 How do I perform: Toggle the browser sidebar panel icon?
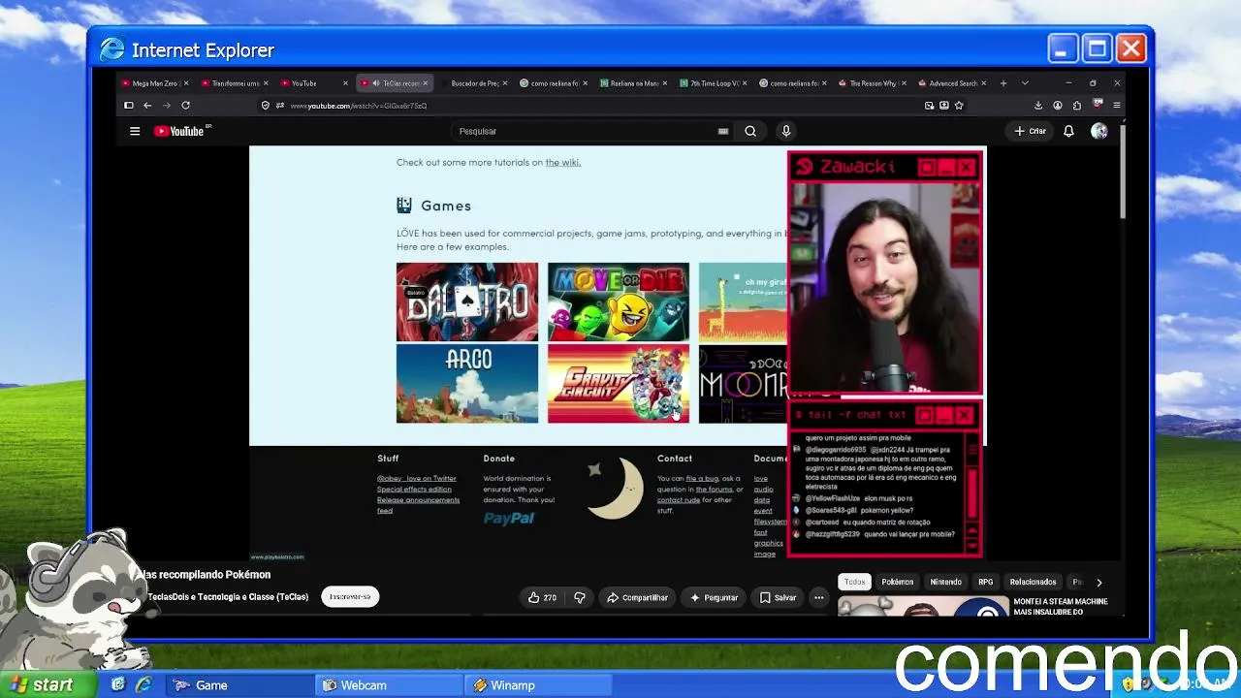click(128, 106)
